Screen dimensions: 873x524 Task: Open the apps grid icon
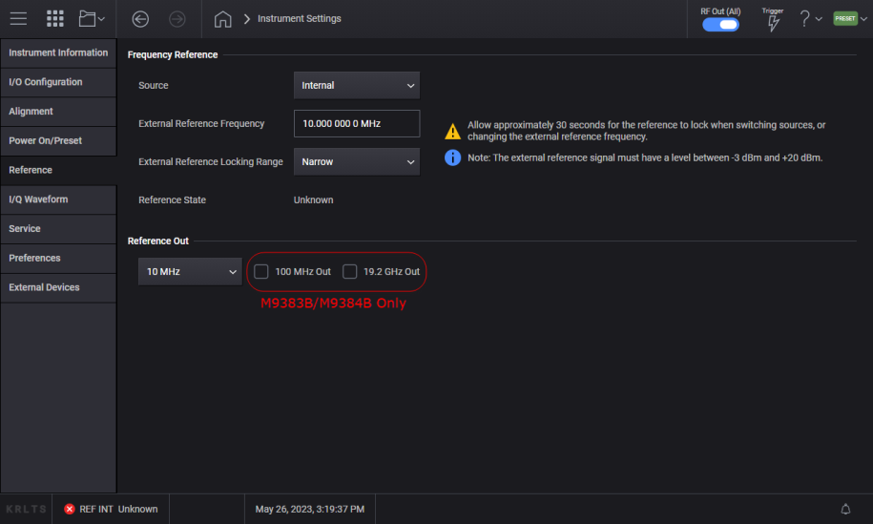55,19
